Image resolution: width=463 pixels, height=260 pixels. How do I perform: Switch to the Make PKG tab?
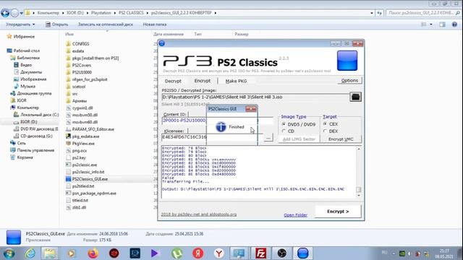point(236,81)
